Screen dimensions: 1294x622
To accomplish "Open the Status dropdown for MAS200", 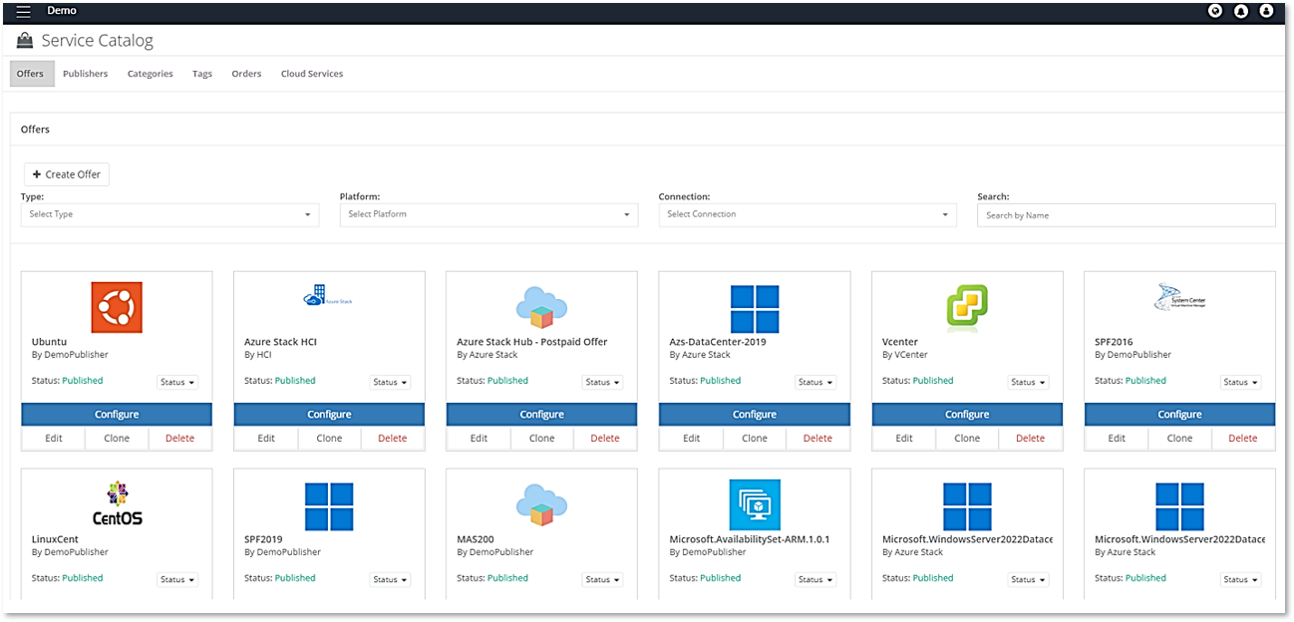I will click(602, 580).
